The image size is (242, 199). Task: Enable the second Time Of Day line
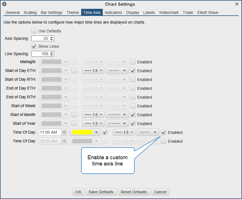click(164, 141)
